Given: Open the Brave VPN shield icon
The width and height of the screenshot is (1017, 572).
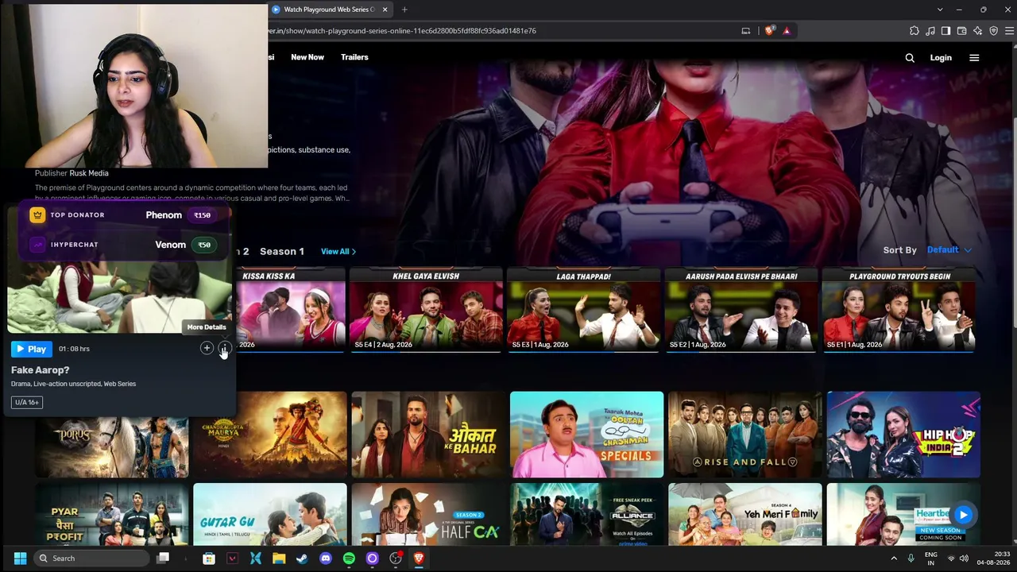Looking at the screenshot, I should pos(993,31).
